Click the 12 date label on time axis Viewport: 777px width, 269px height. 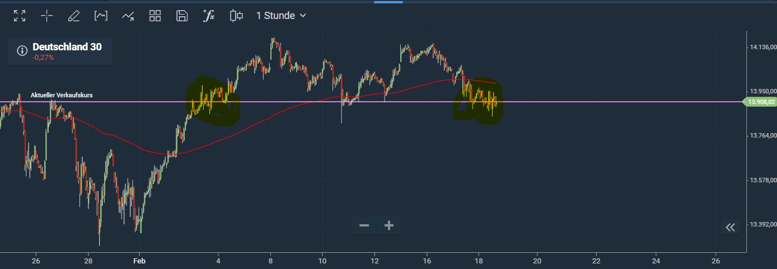(x=375, y=261)
